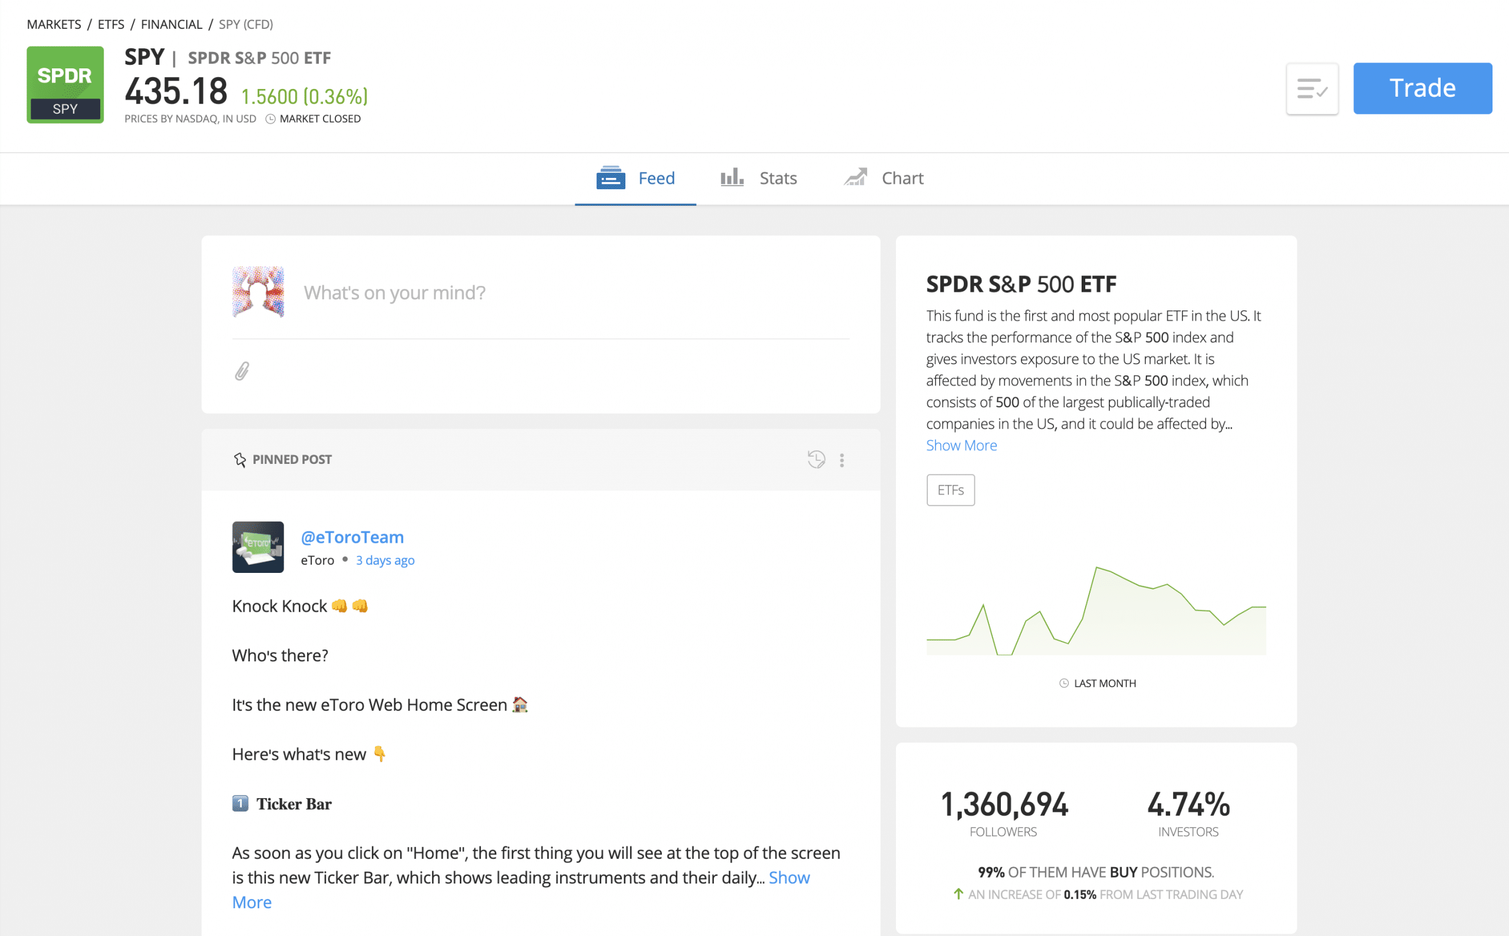Image resolution: width=1509 pixels, height=936 pixels.
Task: Click the MARKET CLOSED status text
Action: (320, 119)
